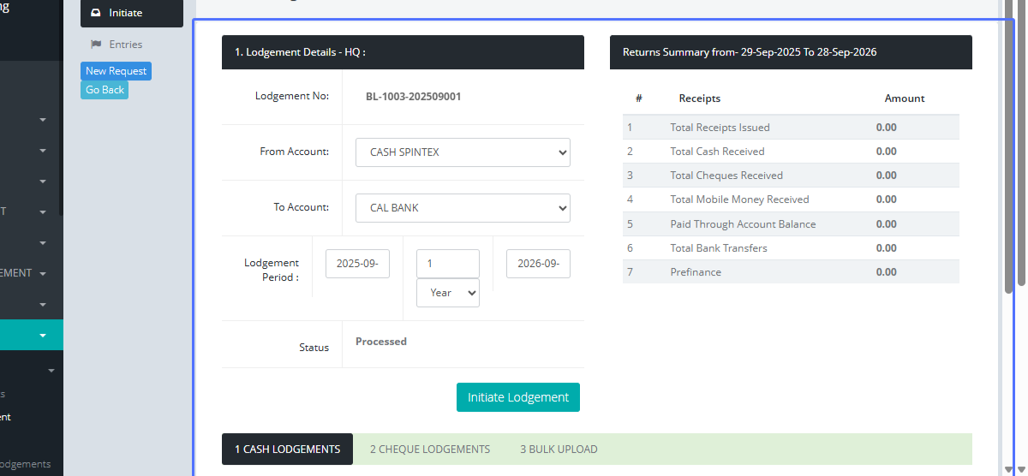Viewport: 1028px width, 476px height.
Task: Click the inbox icon beside Initiate
Action: point(95,13)
